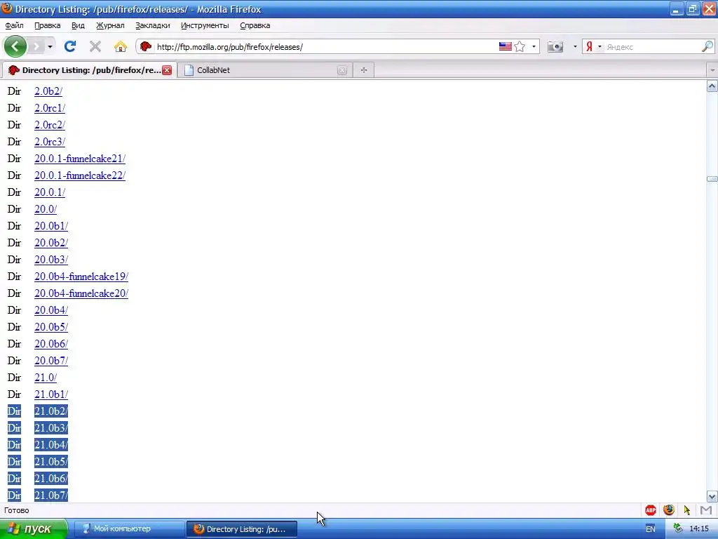
Task: Open a new tab with plus button
Action: point(364,70)
